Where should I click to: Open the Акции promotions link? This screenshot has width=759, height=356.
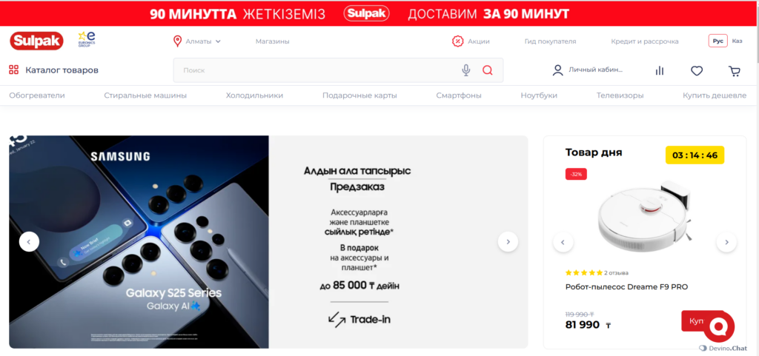pos(471,41)
